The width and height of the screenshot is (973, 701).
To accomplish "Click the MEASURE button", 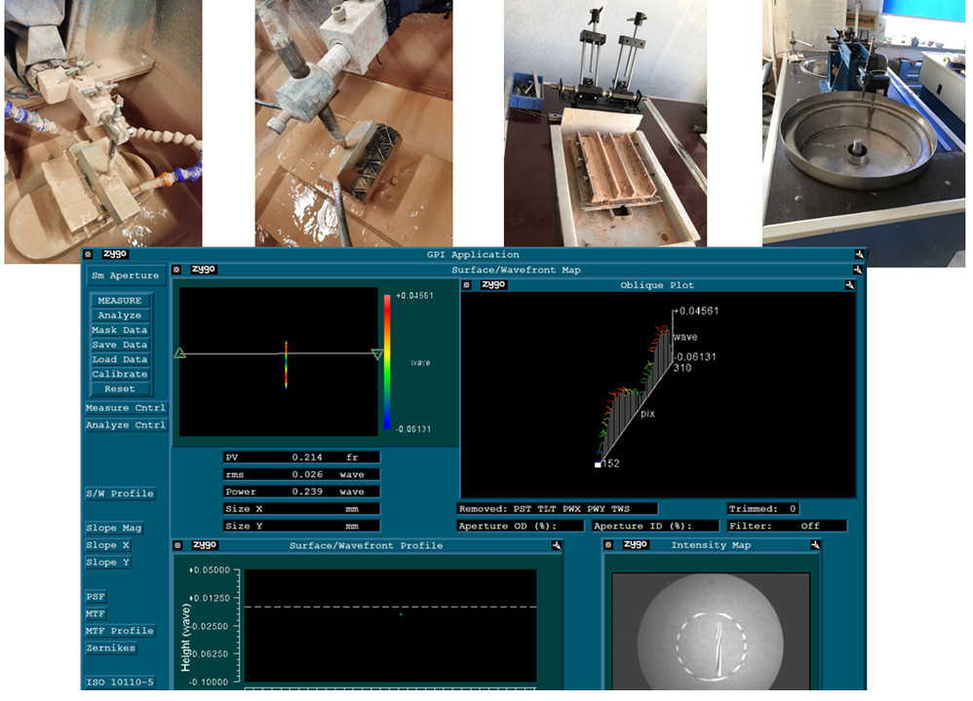I will coord(119,301).
